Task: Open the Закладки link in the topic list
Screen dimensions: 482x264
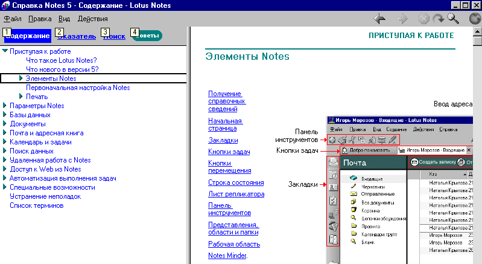Action: [223, 140]
